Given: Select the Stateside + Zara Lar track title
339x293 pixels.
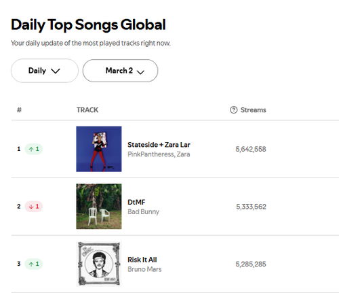Looking at the screenshot, I should [159, 145].
